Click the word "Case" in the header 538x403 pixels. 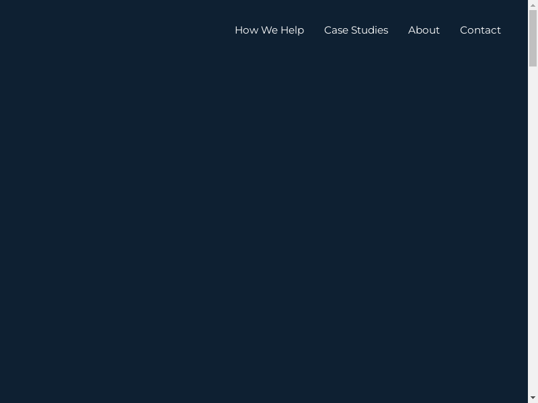336,30
